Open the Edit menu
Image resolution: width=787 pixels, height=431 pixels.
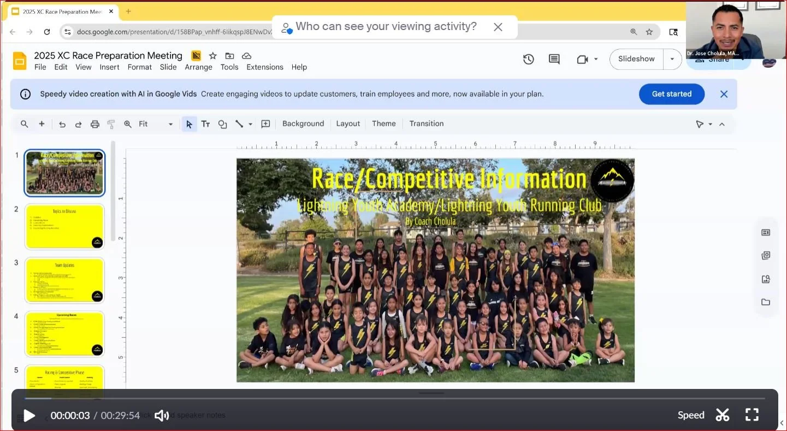[x=61, y=67]
